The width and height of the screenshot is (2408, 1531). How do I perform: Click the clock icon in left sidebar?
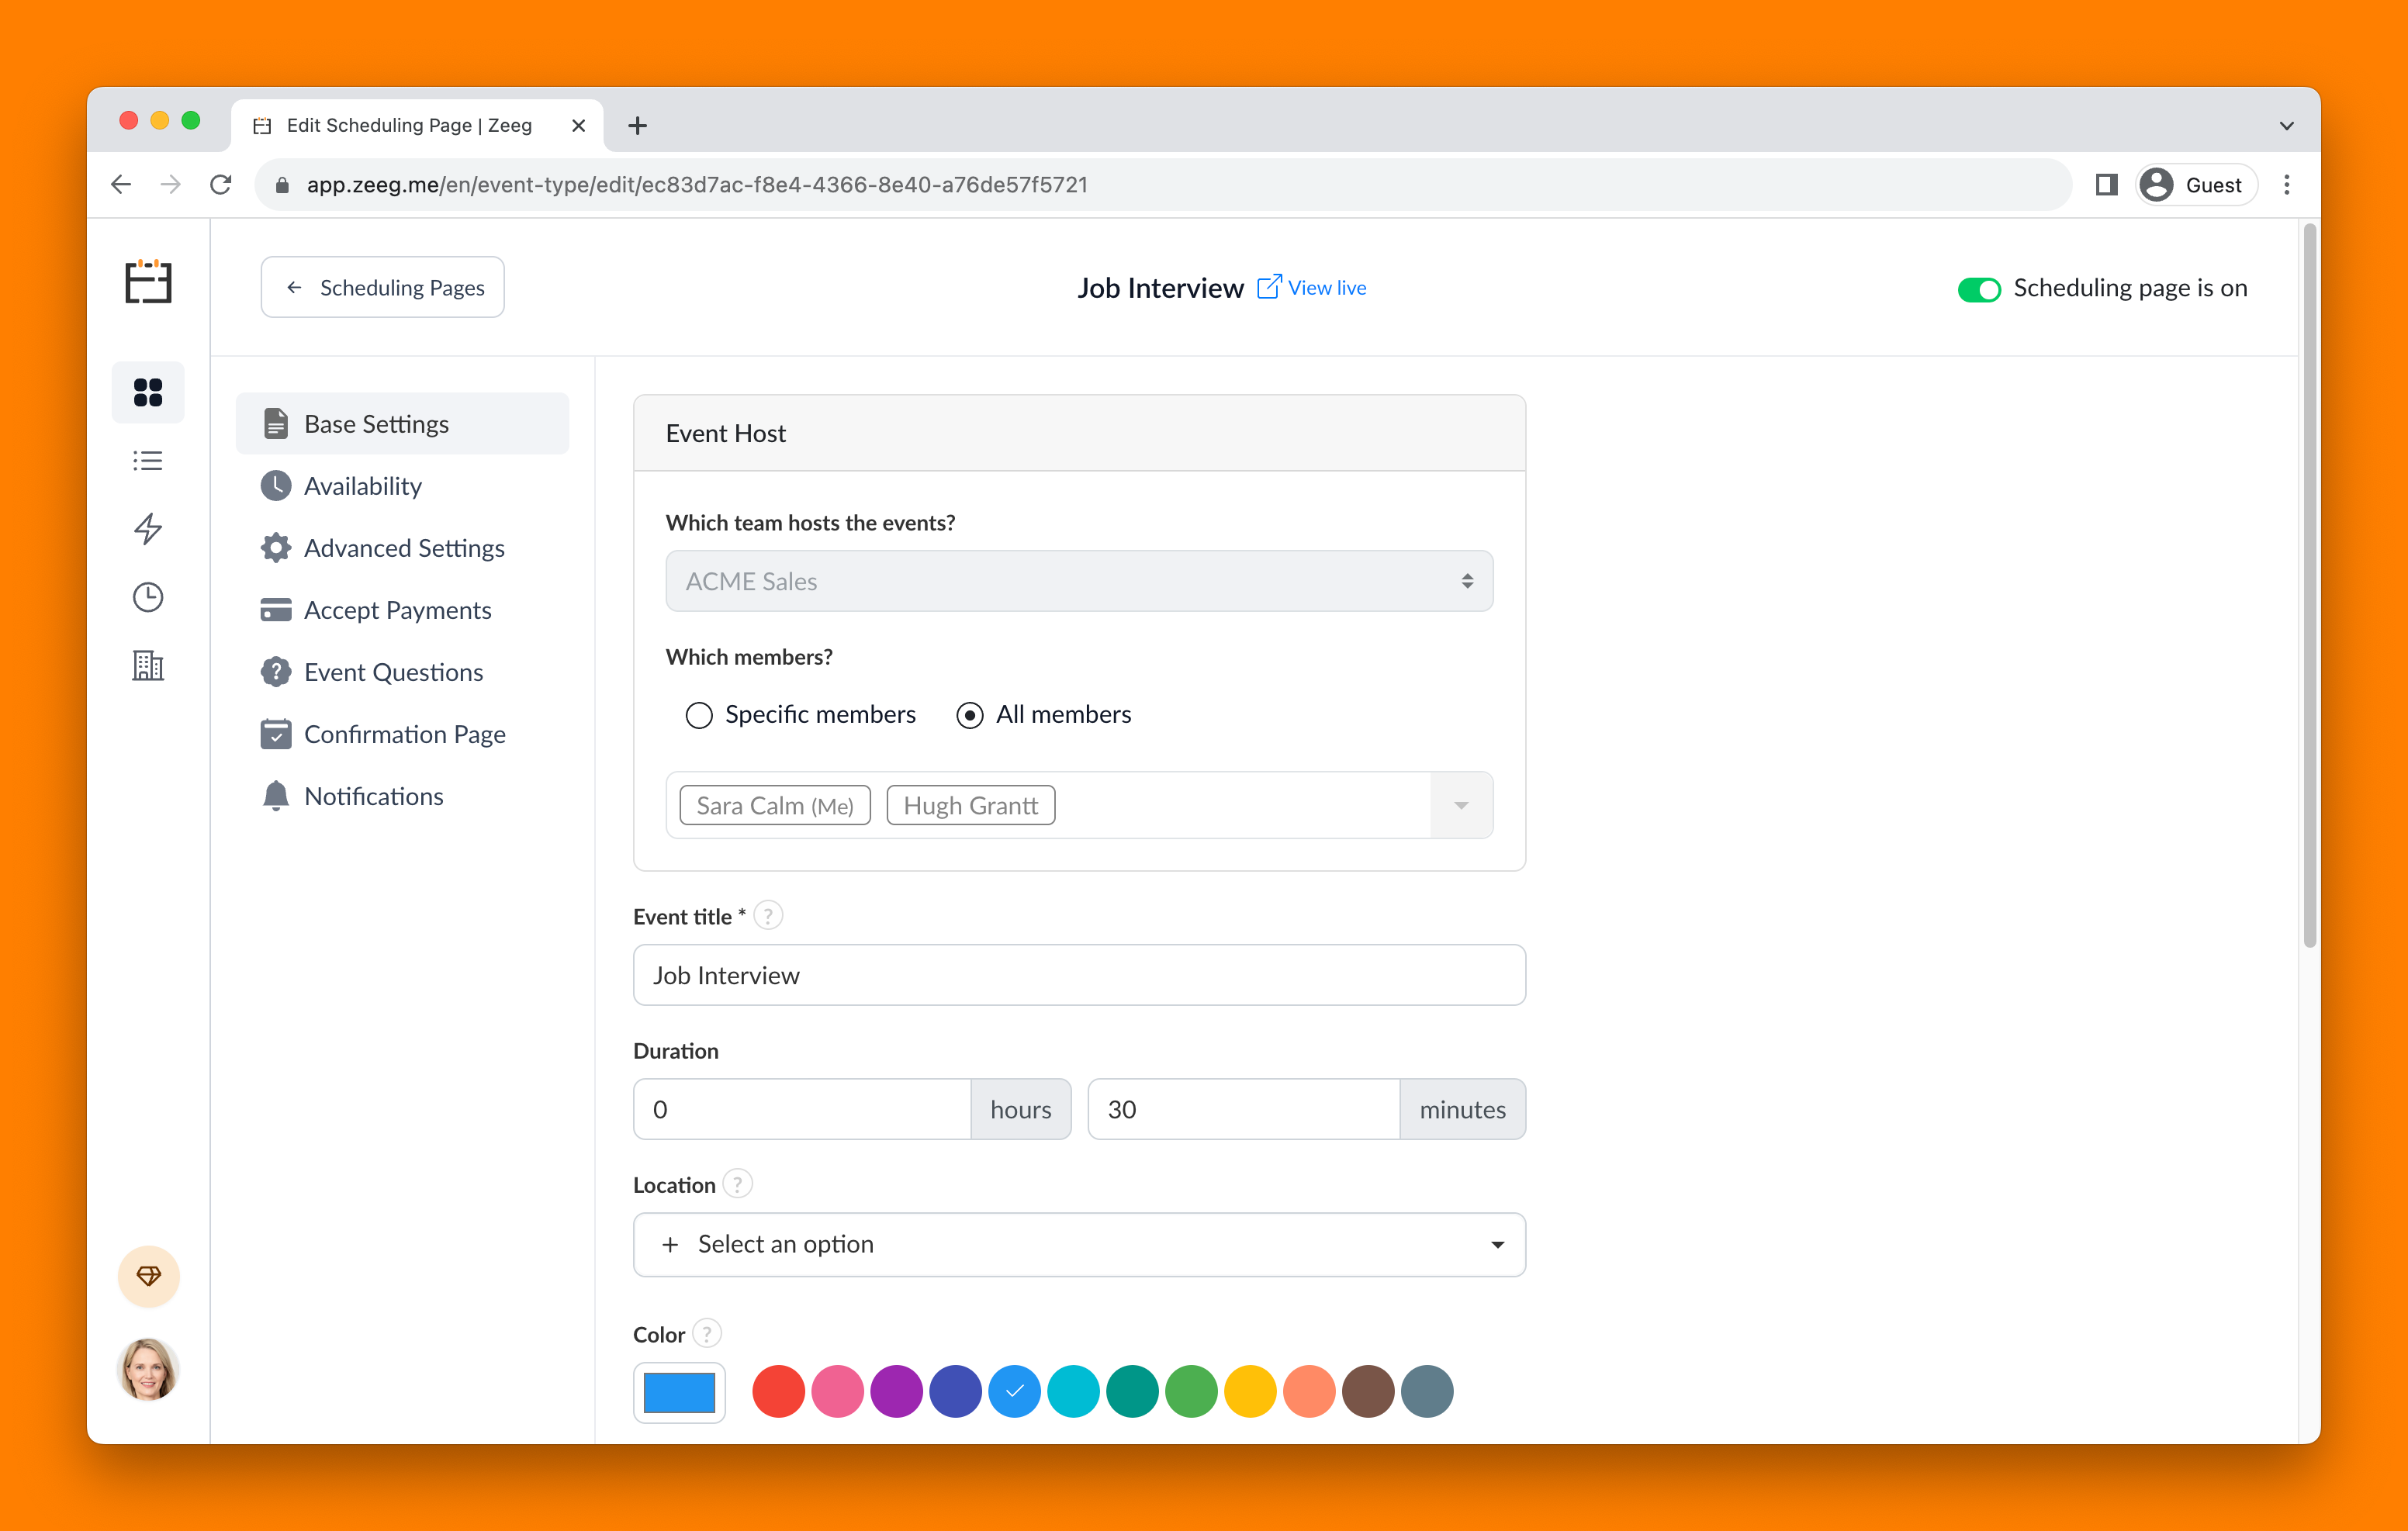coord(148,597)
